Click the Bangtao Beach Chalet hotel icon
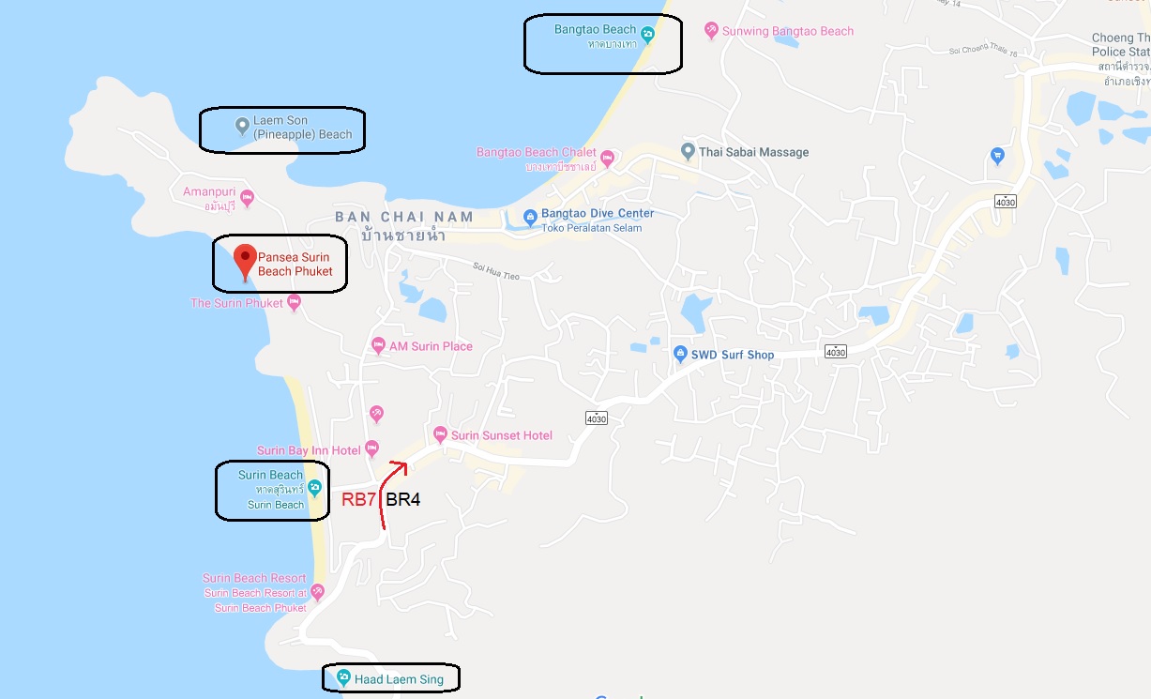The image size is (1151, 699). click(606, 157)
